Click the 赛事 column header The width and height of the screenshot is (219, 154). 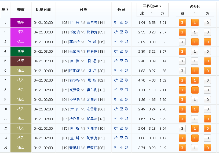21,10
